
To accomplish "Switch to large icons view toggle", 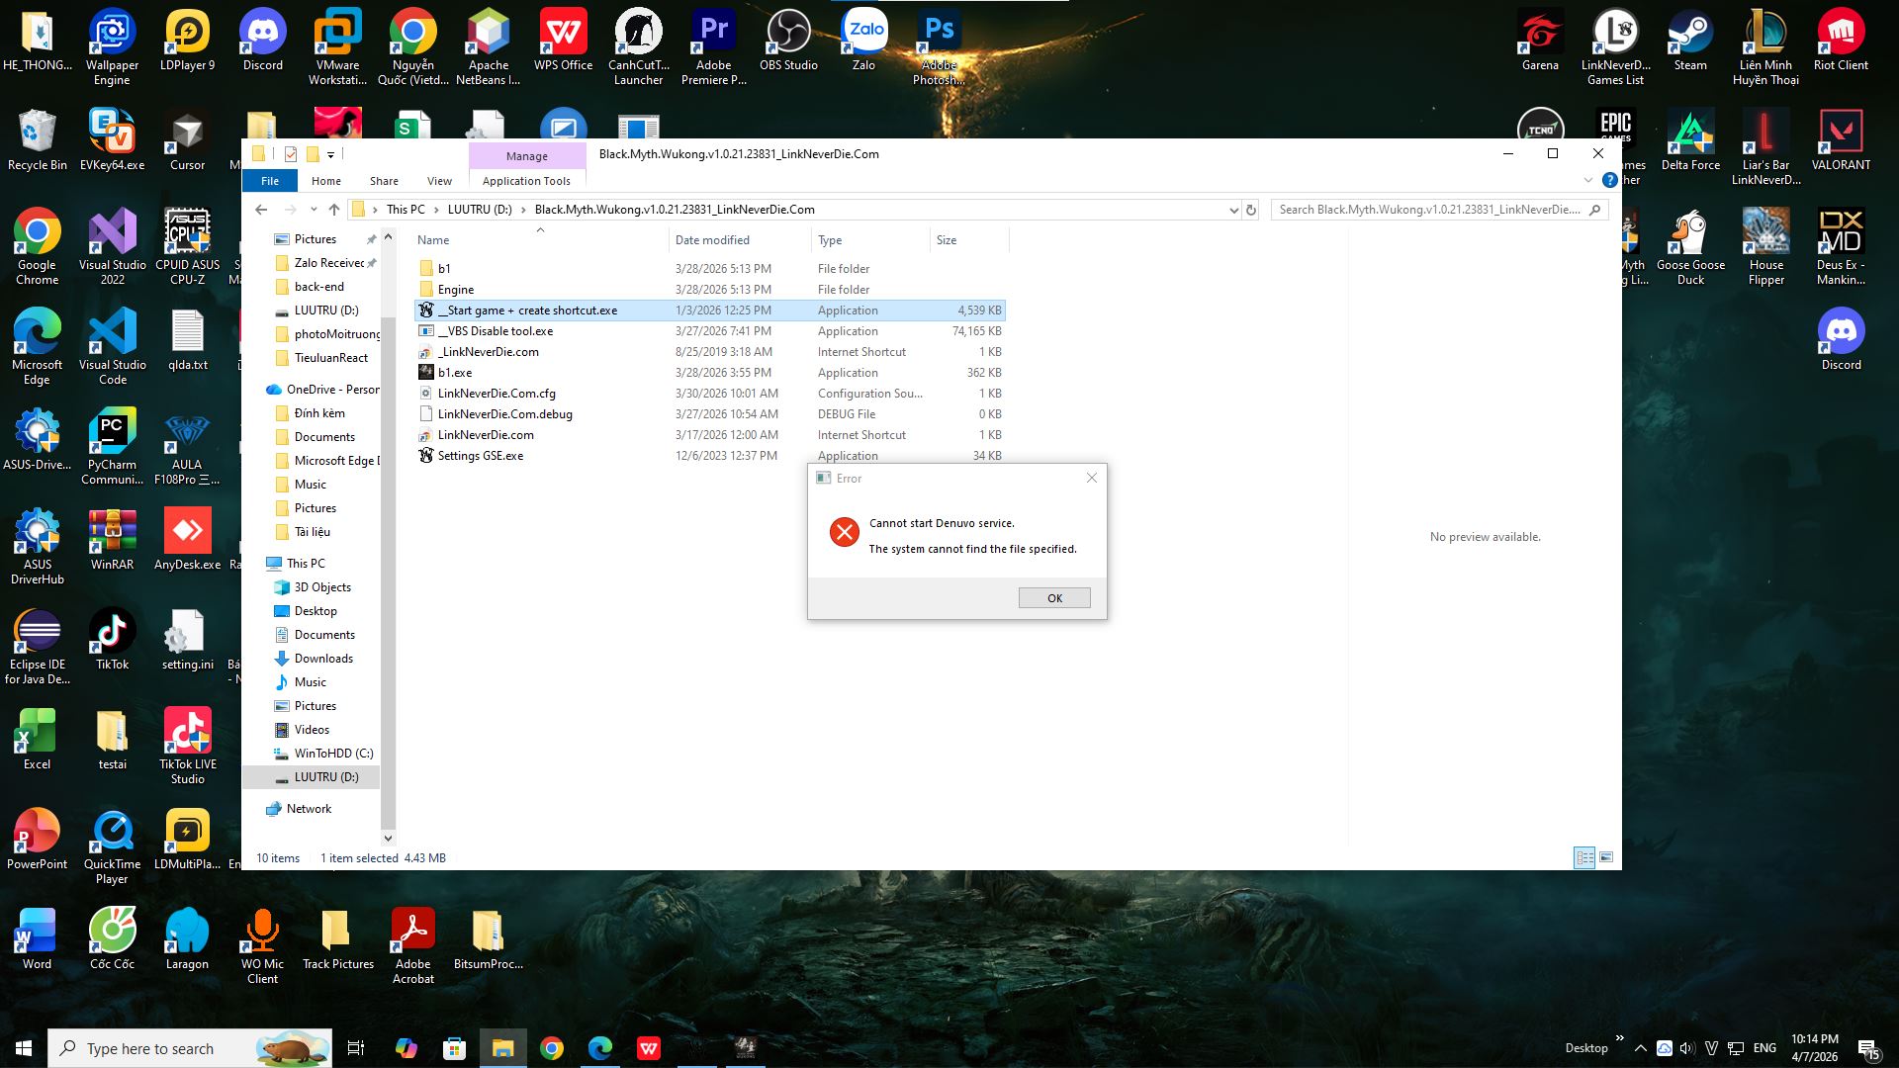I will [x=1606, y=858].
